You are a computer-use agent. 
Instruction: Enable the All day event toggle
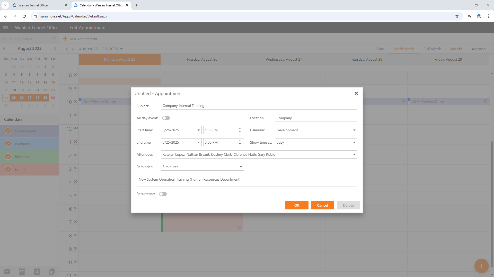point(166,118)
